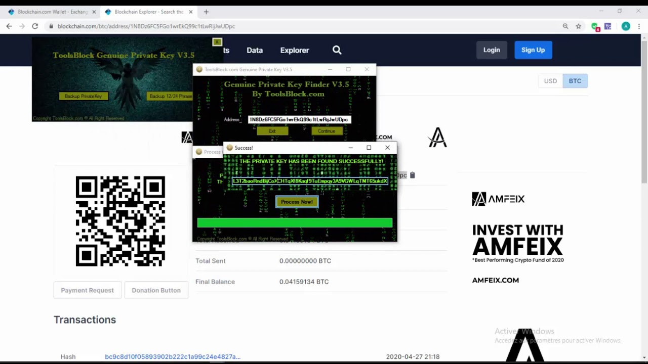This screenshot has width=648, height=364.
Task: Click the Sign Up button
Action: point(533,50)
